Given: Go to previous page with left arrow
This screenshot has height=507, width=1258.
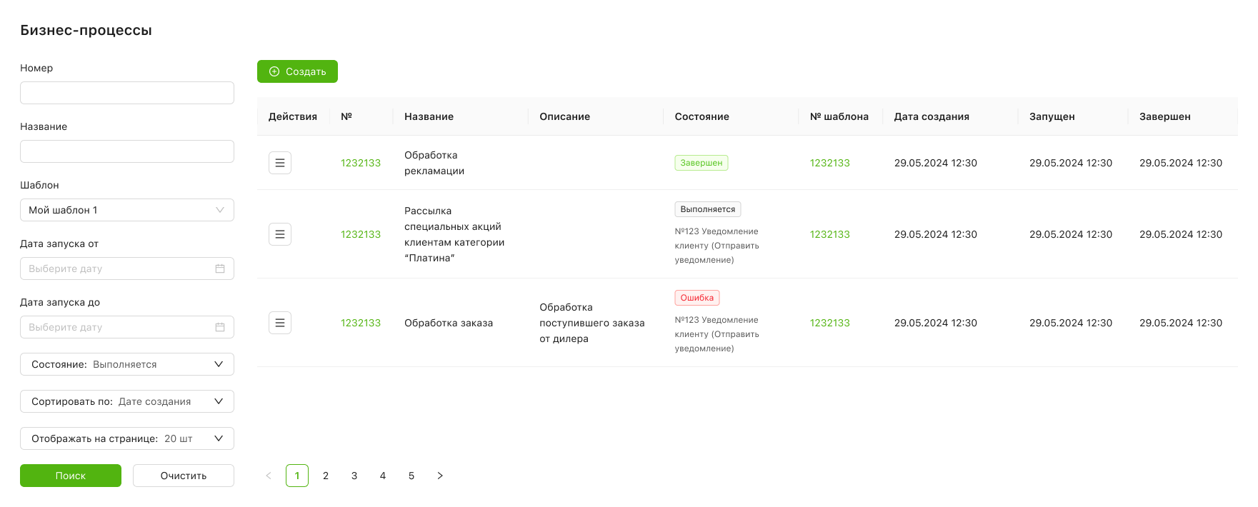Looking at the screenshot, I should point(269,476).
